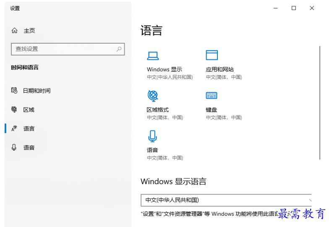Click the 时间和语言 section heading

click(x=25, y=67)
